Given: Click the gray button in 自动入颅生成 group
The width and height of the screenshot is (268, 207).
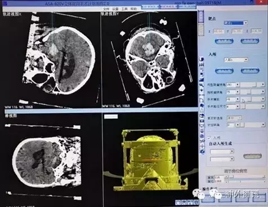Looking at the screenshot, I should coord(252,156).
